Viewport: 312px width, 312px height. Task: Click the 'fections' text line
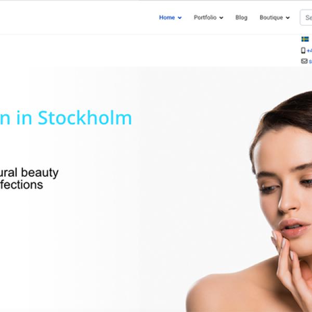tap(21, 185)
